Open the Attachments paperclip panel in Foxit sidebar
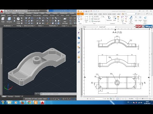This screenshot has height=114, width=153. coord(79,52)
